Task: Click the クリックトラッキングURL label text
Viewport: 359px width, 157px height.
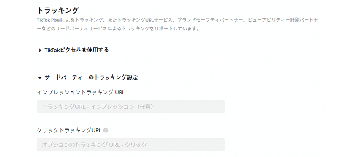Action: [x=69, y=130]
